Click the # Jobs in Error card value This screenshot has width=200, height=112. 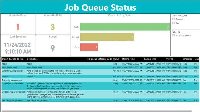coord(18,27)
